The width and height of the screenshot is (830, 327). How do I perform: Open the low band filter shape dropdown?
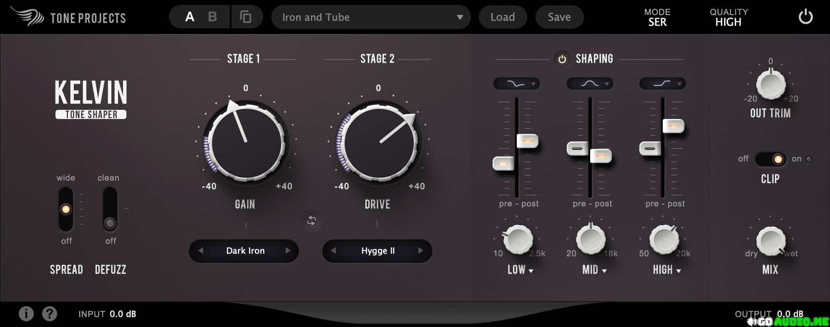pos(517,84)
